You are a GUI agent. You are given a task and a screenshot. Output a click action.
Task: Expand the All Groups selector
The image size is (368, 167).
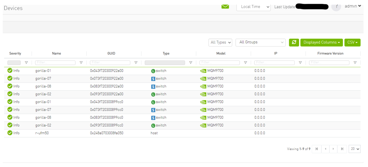coord(260,42)
